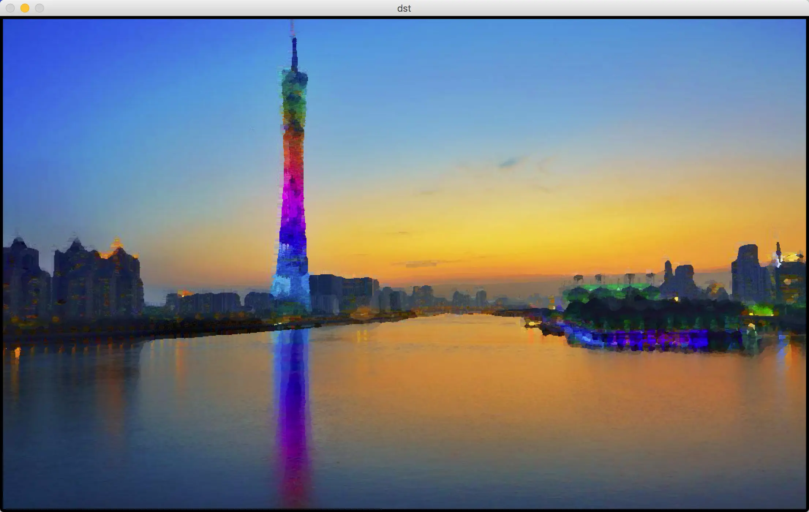
Task: Click the grayed-out close window button
Action: click(x=10, y=8)
